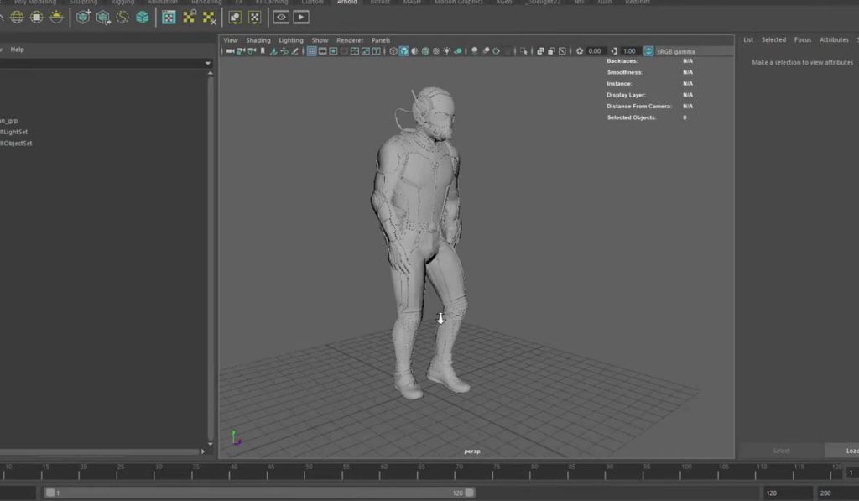
Task: Click the Arnold physical sky shelf icon
Action: pyautogui.click(x=57, y=17)
